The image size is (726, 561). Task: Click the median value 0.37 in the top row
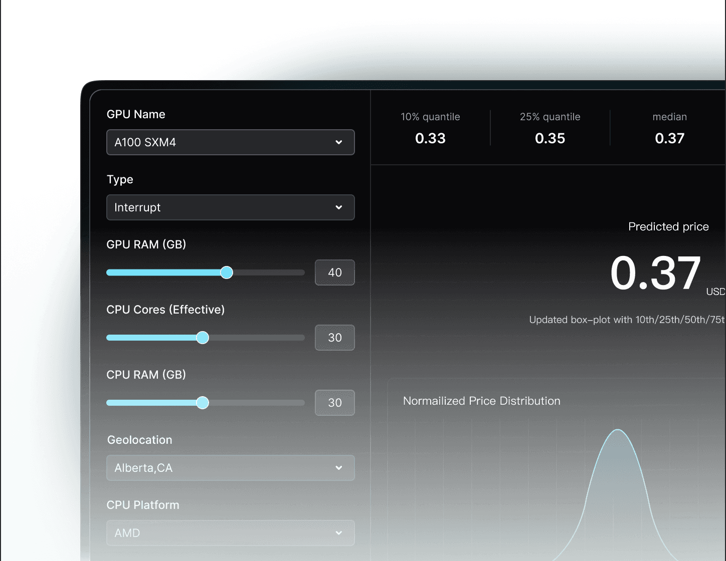tap(670, 138)
